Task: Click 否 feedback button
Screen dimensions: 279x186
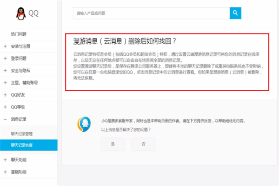Action: 144,144
